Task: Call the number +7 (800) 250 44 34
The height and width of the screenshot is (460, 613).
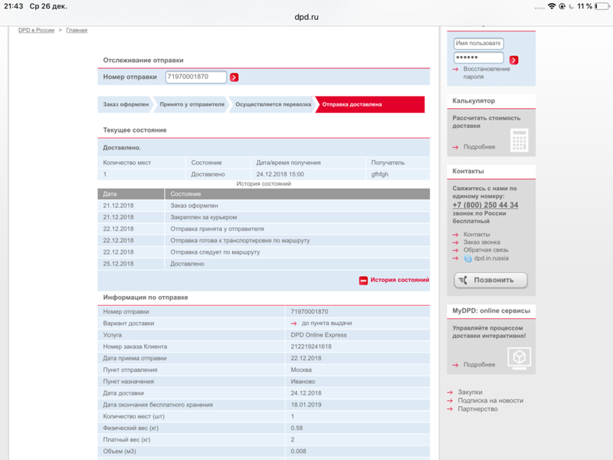Action: (485, 205)
